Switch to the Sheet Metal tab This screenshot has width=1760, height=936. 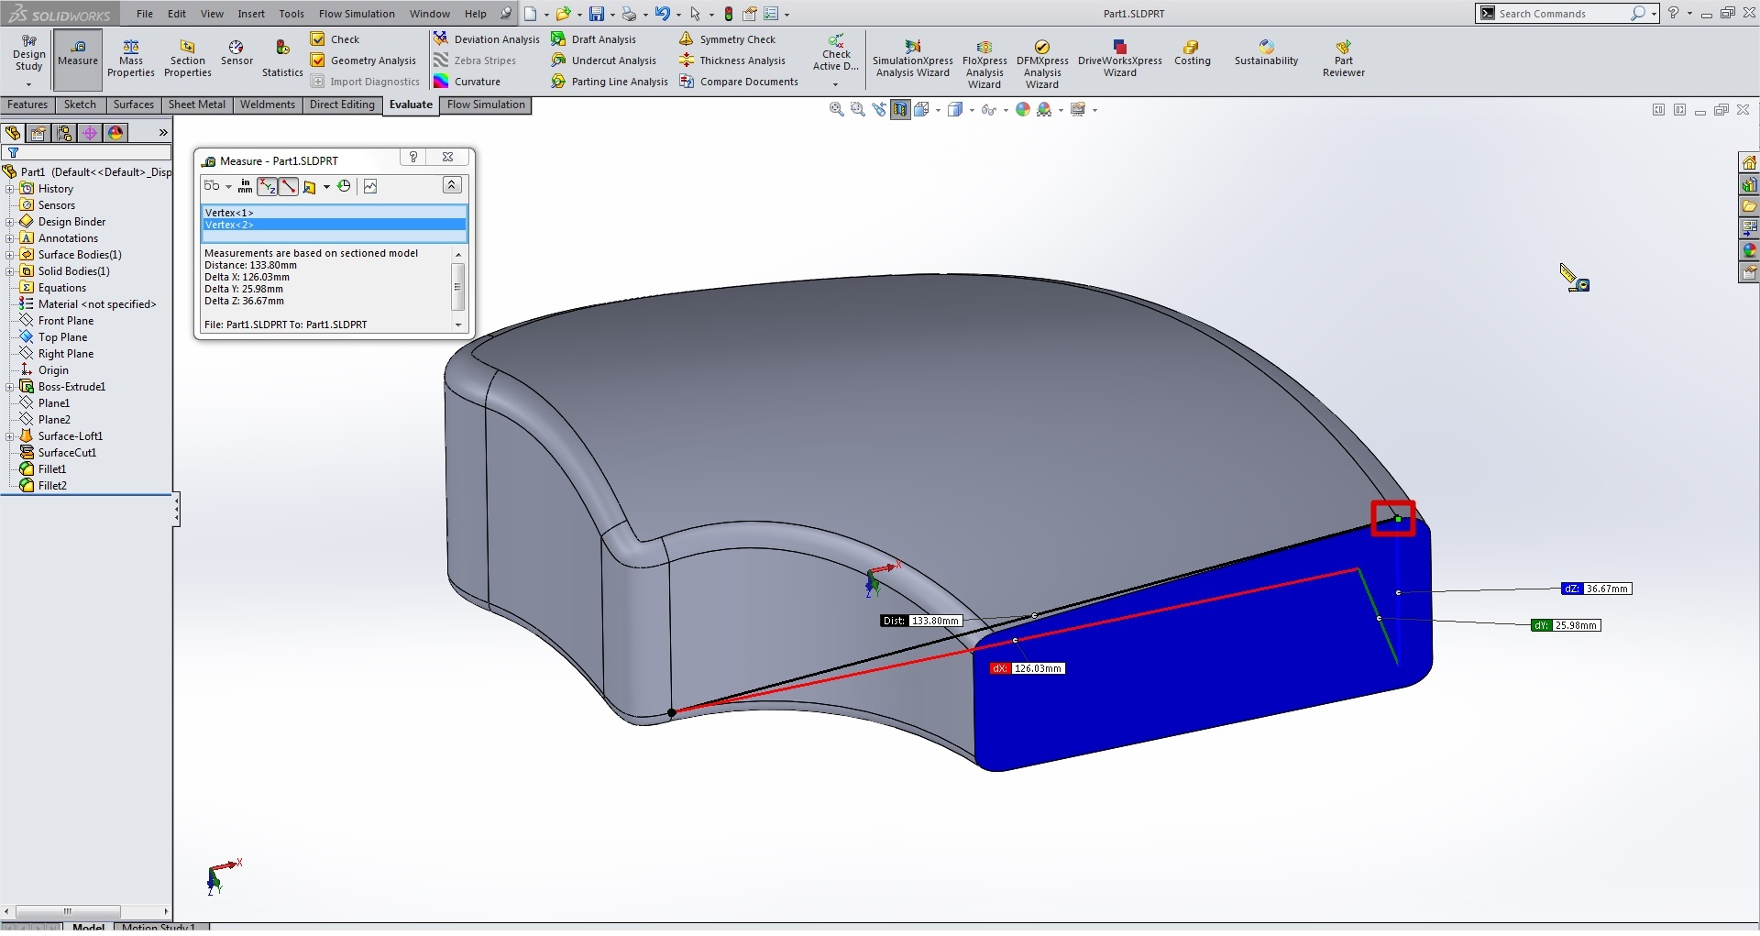point(196,105)
